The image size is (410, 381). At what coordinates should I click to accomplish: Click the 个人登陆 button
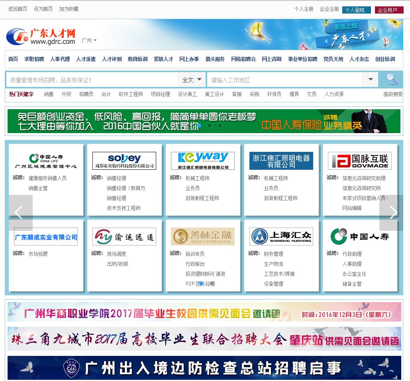click(x=356, y=10)
